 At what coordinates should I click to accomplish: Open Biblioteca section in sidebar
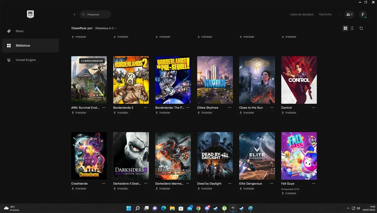30,45
